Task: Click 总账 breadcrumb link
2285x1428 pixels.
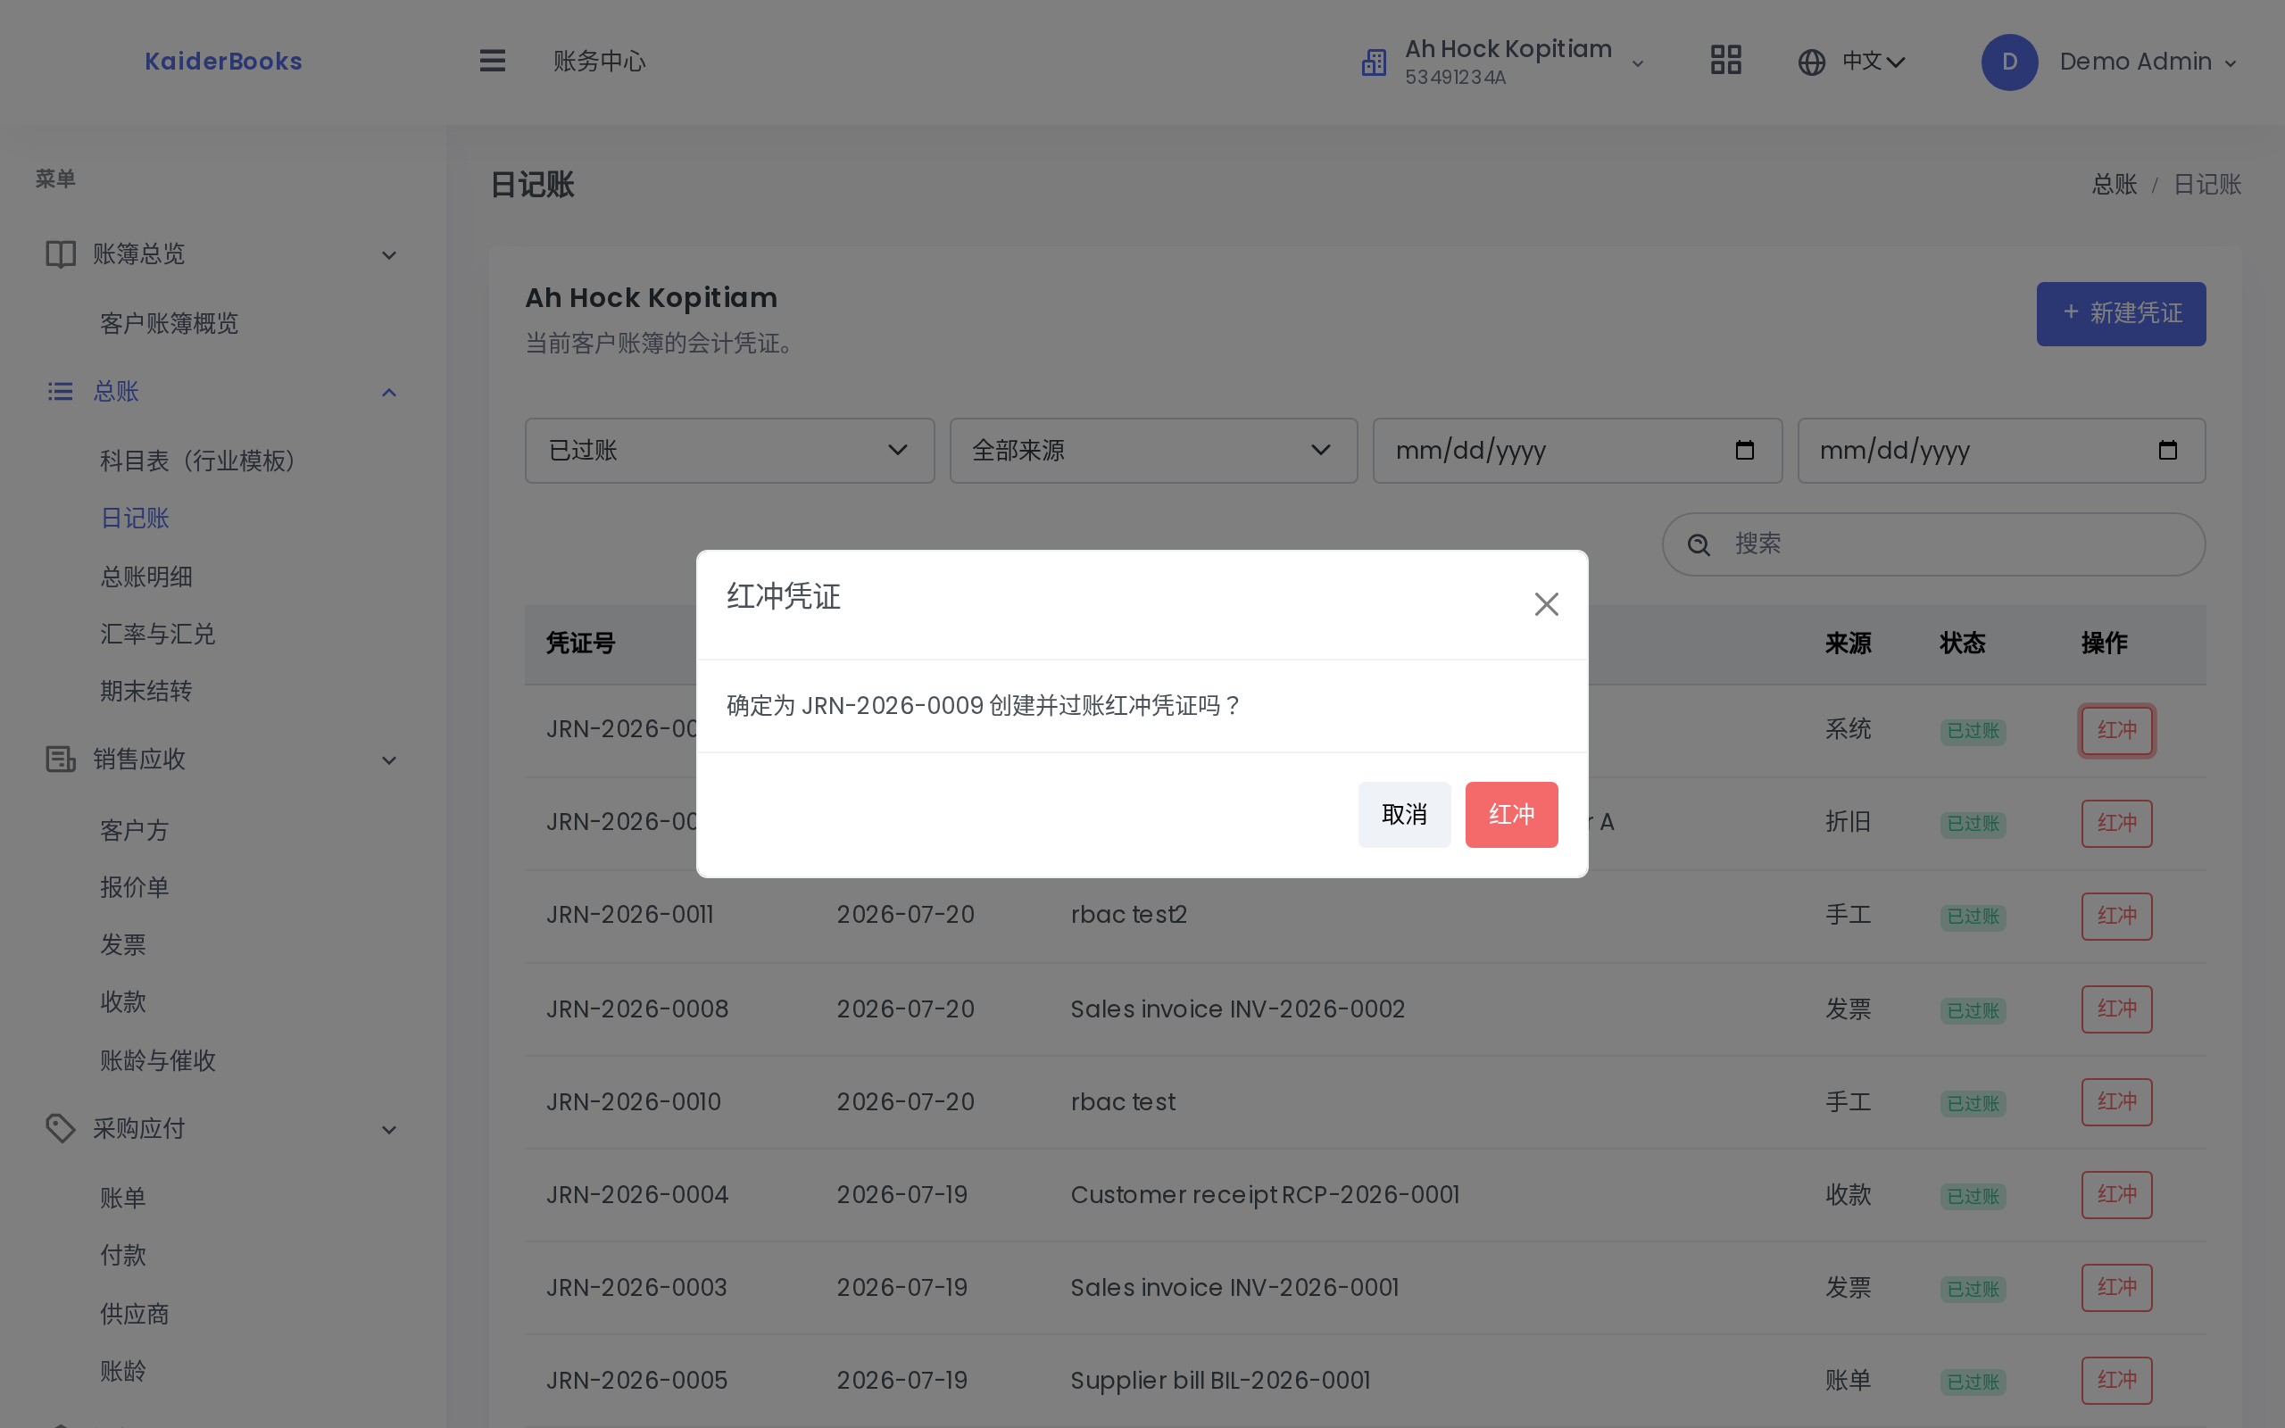Action: click(x=2113, y=184)
